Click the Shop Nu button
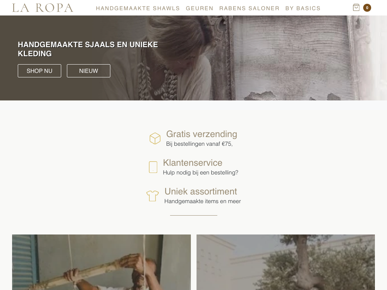Viewport: 387px width, 290px height. [39, 71]
